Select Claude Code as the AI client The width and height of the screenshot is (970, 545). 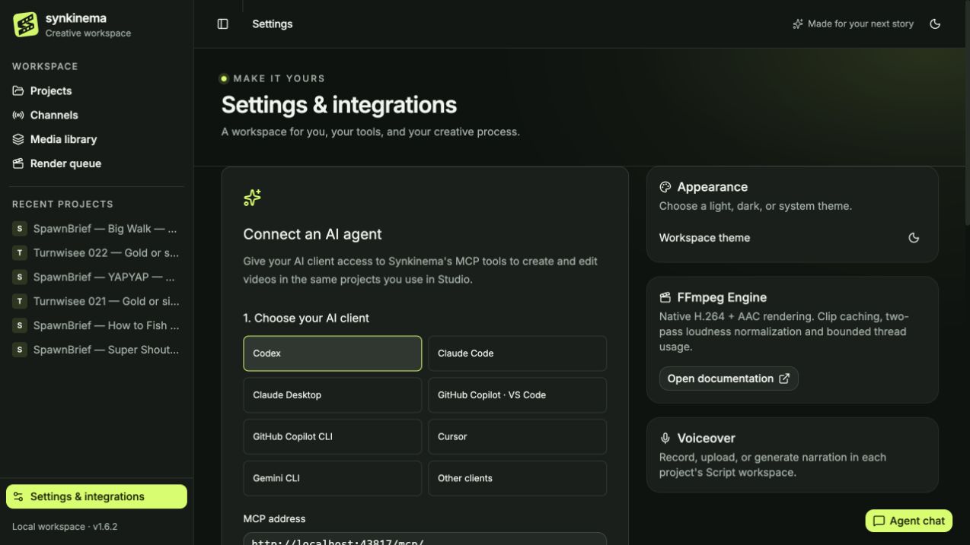point(517,353)
